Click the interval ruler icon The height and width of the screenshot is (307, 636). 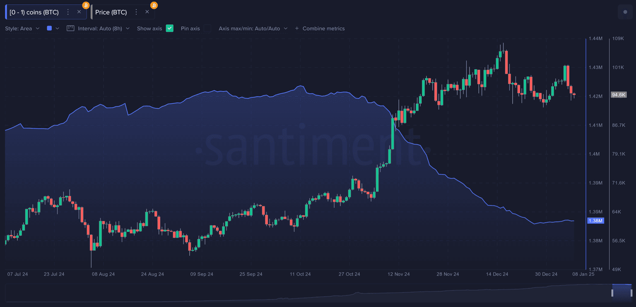point(70,29)
